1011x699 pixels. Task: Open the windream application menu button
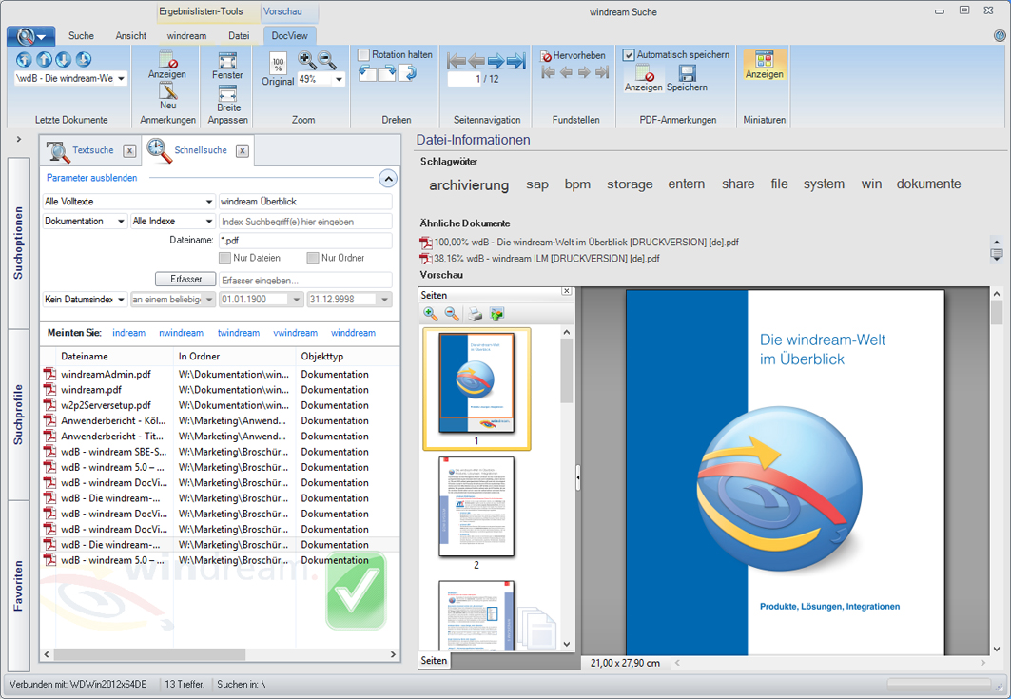30,36
